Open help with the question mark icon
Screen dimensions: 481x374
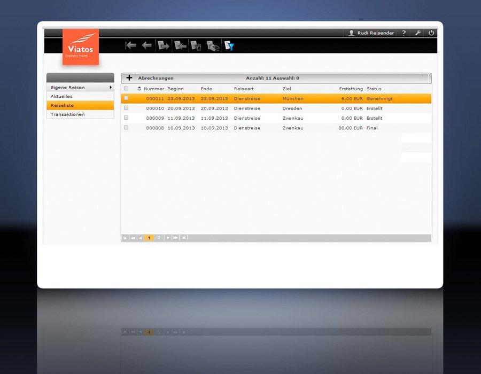pyautogui.click(x=404, y=33)
